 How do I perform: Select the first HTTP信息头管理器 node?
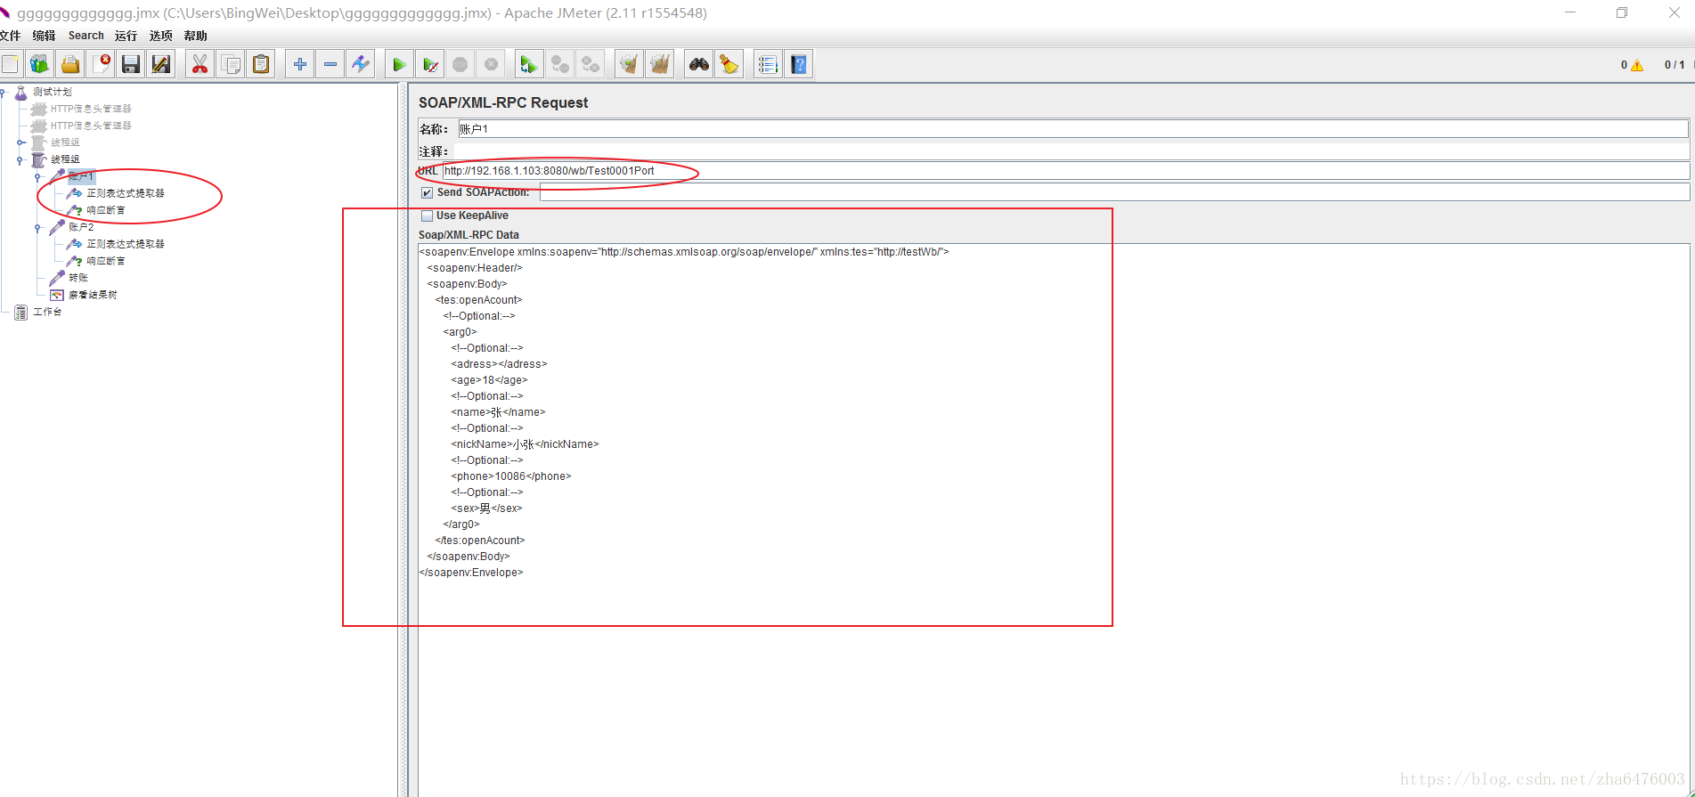pos(91,109)
